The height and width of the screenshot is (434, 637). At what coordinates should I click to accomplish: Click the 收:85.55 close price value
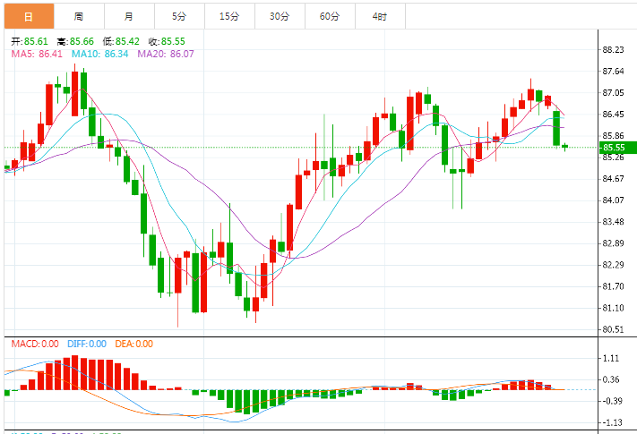(x=167, y=41)
